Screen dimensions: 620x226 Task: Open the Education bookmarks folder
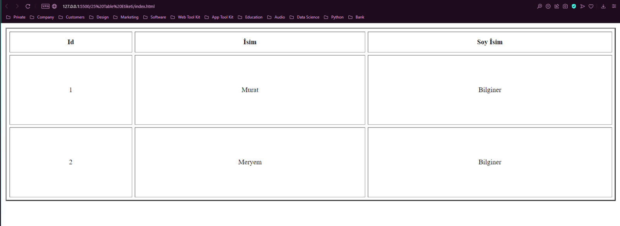[x=250, y=17]
